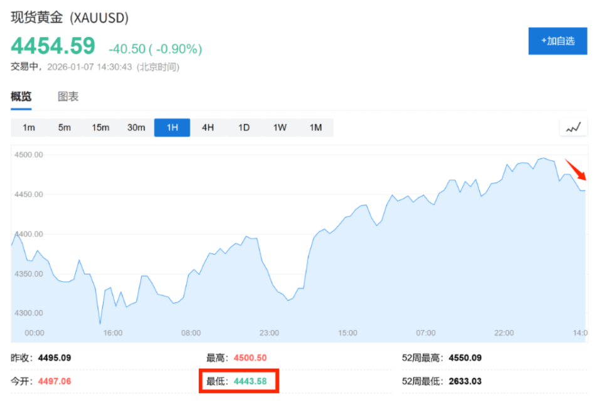Select the 1D daily timeframe
This screenshot has width=602, height=405.
pyautogui.click(x=243, y=126)
